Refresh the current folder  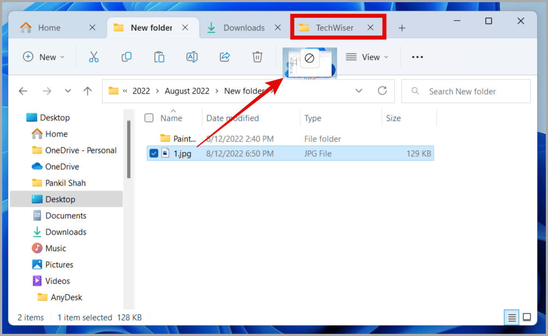point(382,91)
